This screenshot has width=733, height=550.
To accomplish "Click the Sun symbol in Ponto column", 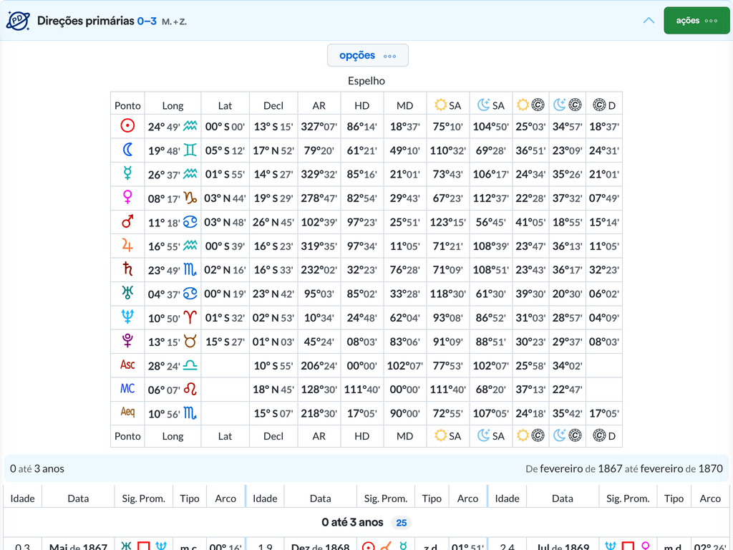I will [x=127, y=126].
